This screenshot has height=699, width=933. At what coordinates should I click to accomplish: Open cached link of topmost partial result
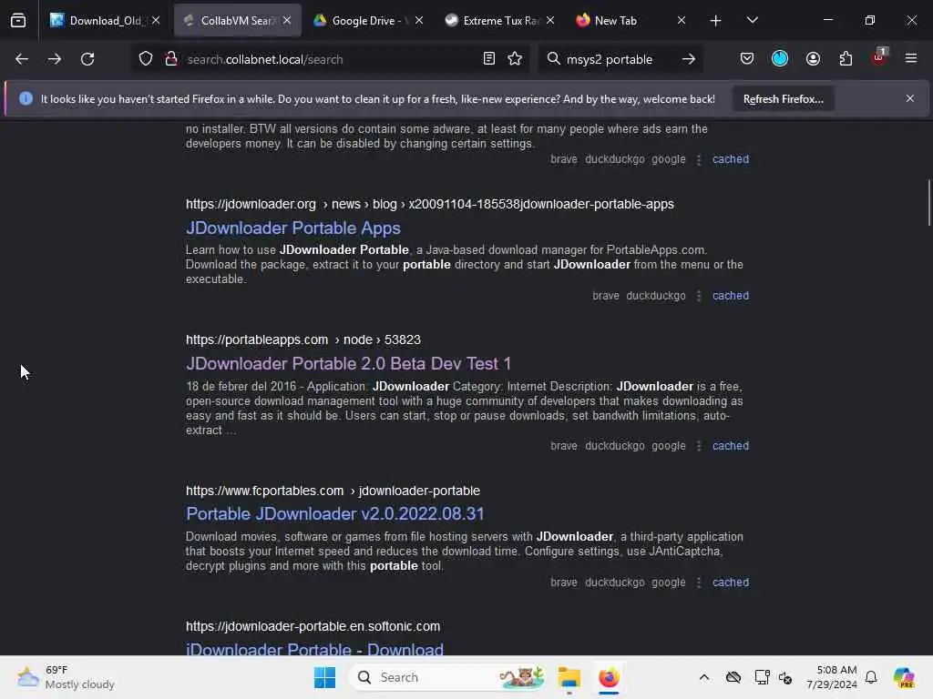coord(730,159)
